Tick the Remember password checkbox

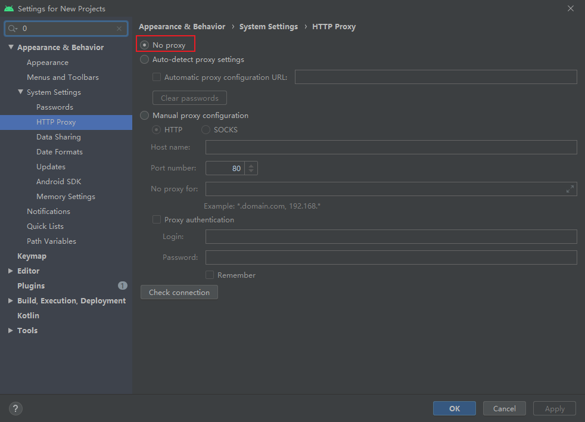210,275
